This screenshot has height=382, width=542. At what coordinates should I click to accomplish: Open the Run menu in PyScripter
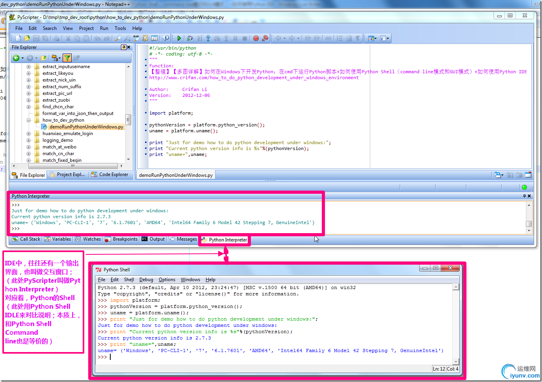[x=104, y=28]
